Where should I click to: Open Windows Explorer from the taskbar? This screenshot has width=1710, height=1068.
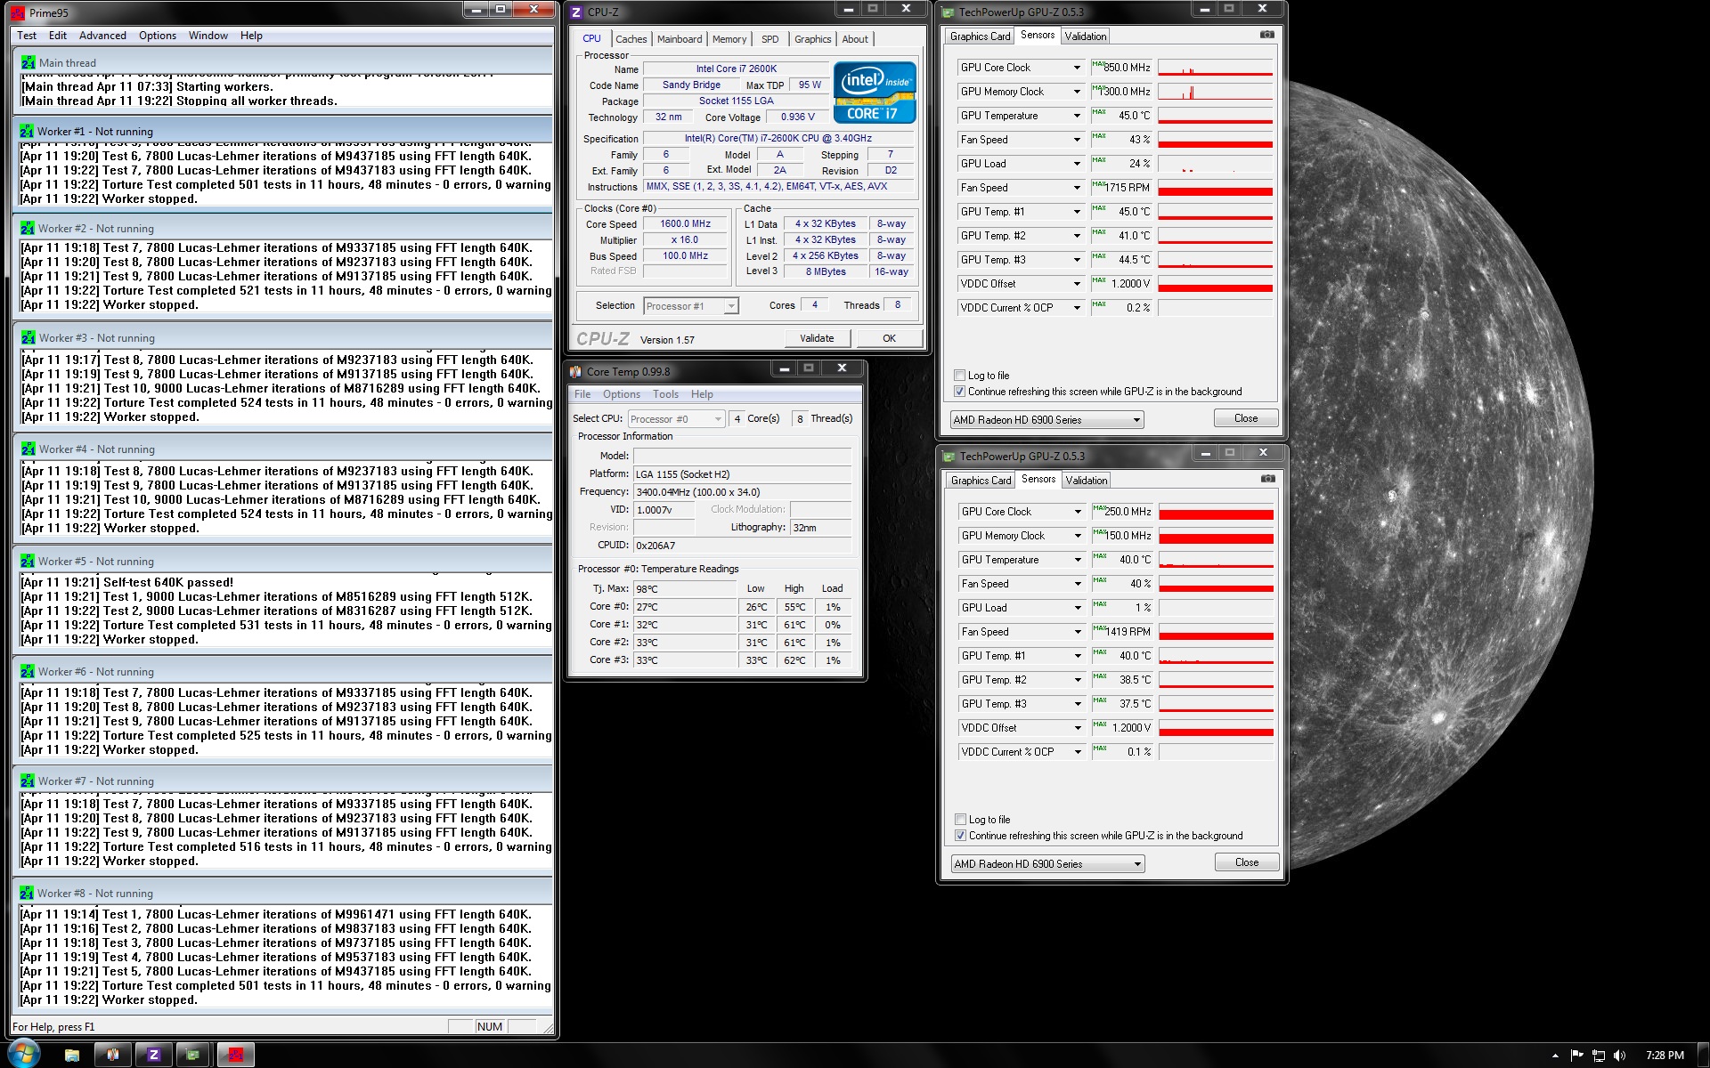72,1055
